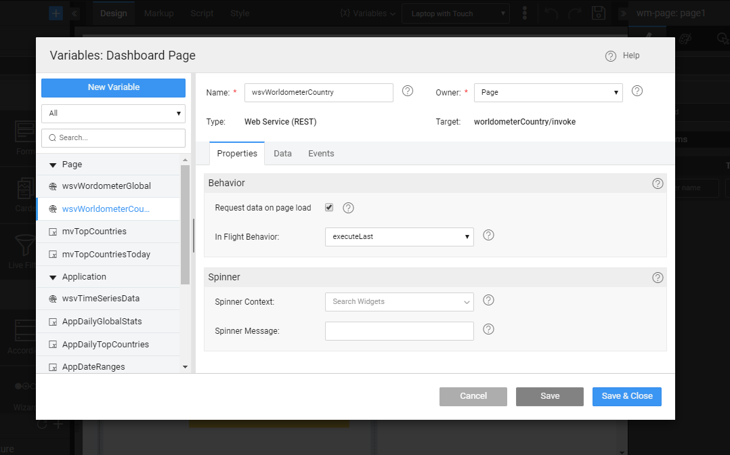The width and height of the screenshot is (730, 455).
Task: Open the Owner dropdown
Action: tap(548, 93)
